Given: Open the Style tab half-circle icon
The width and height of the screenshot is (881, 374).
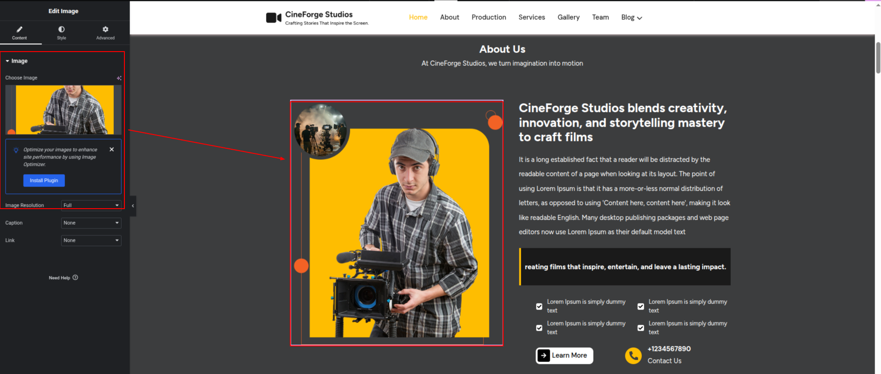Looking at the screenshot, I should coord(61,29).
